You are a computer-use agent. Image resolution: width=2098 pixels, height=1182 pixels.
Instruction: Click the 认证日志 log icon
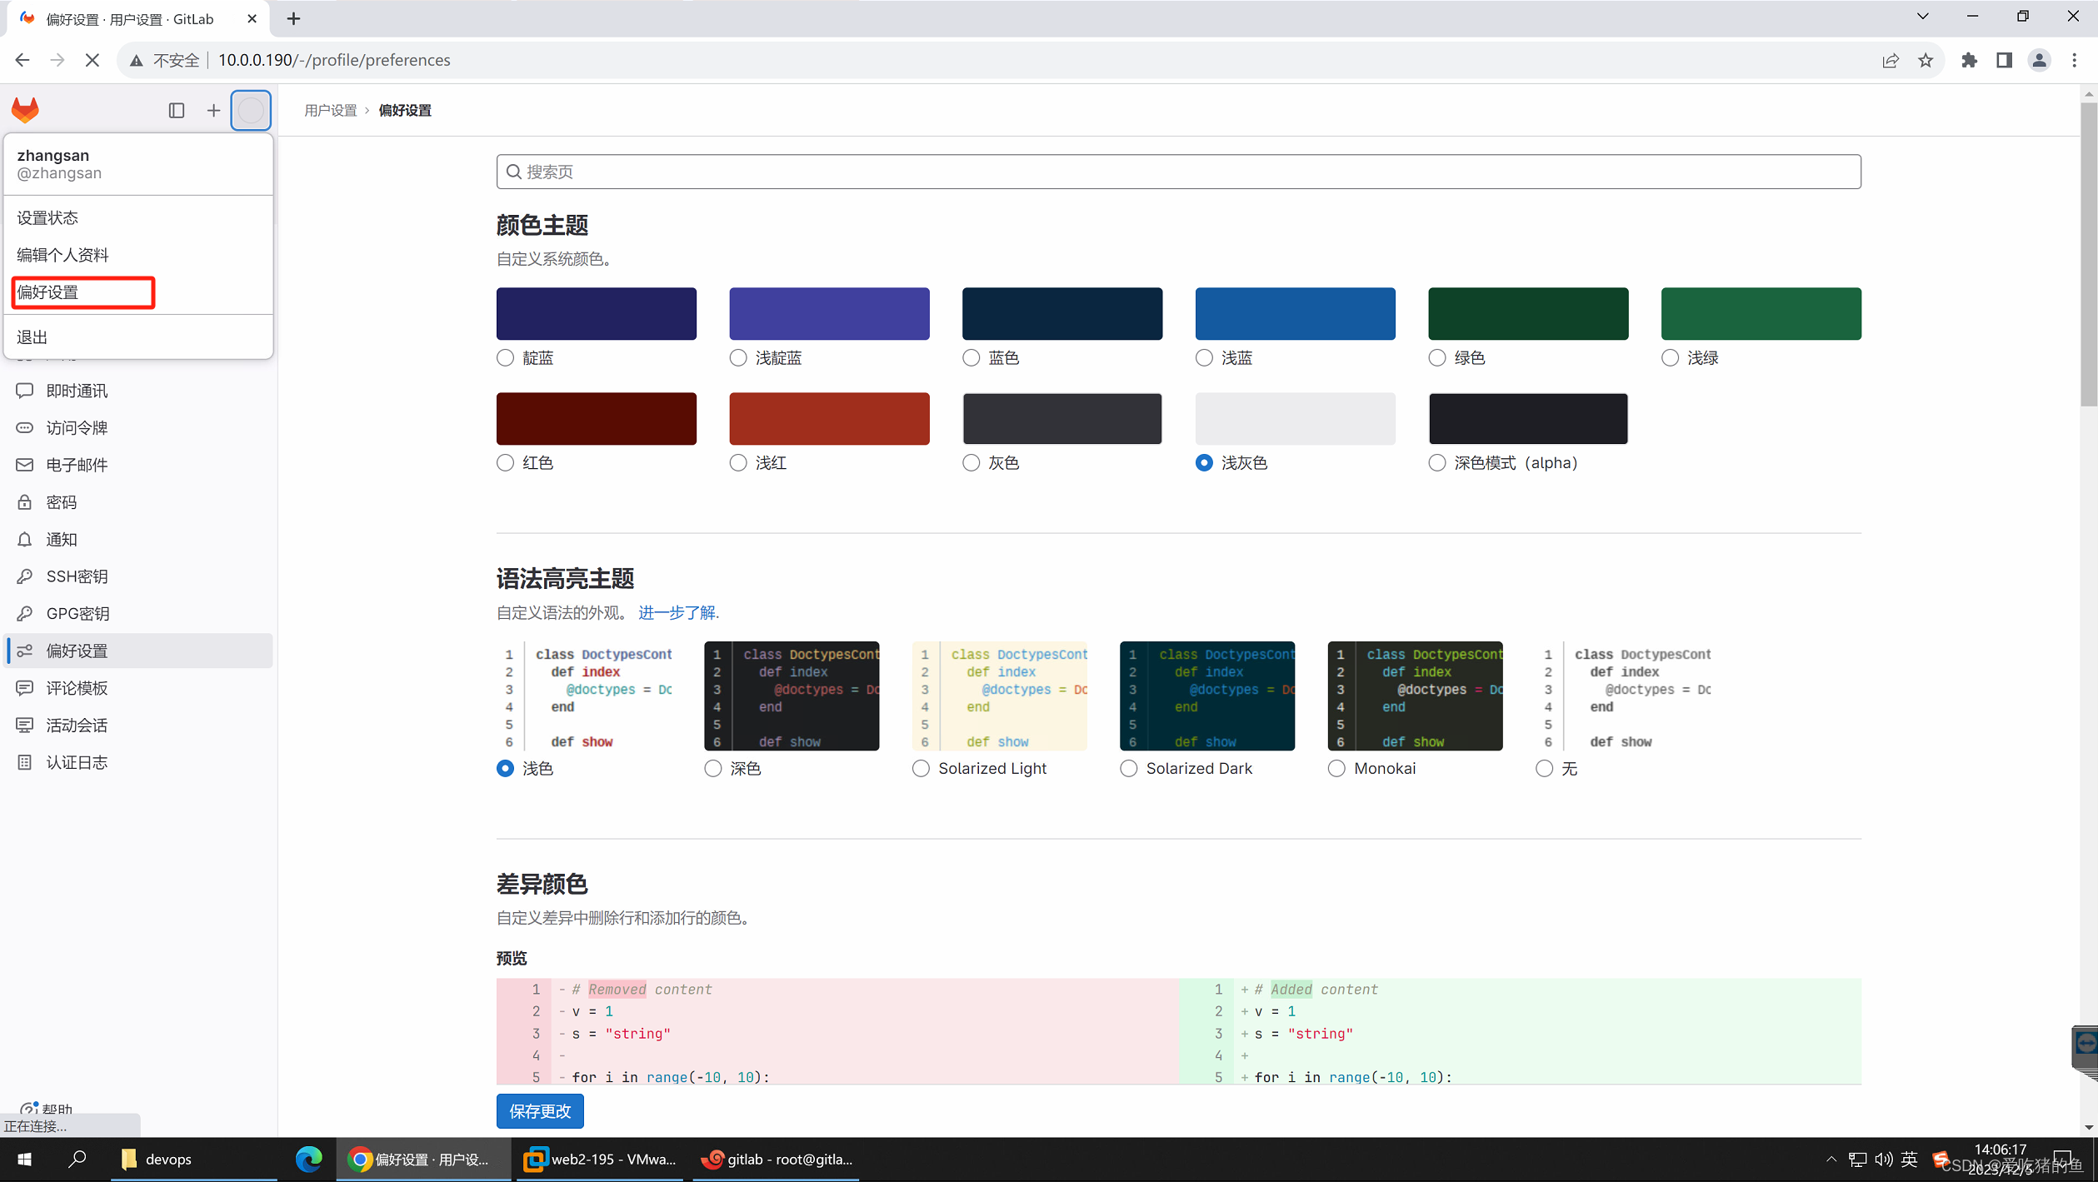pyautogui.click(x=25, y=762)
